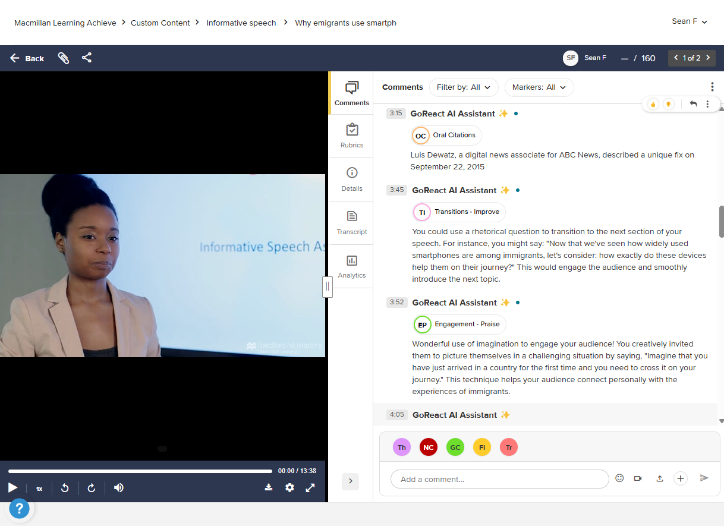This screenshot has width=724, height=526.
Task: Open Custom Content breadcrumb link
Action: (160, 23)
